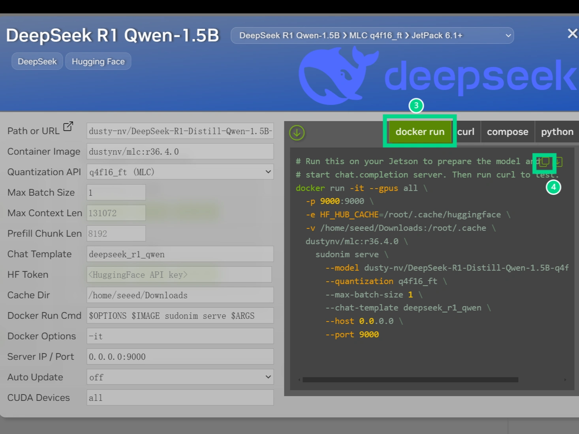Click the Hugging Face tag button
The width and height of the screenshot is (579, 434).
[98, 61]
